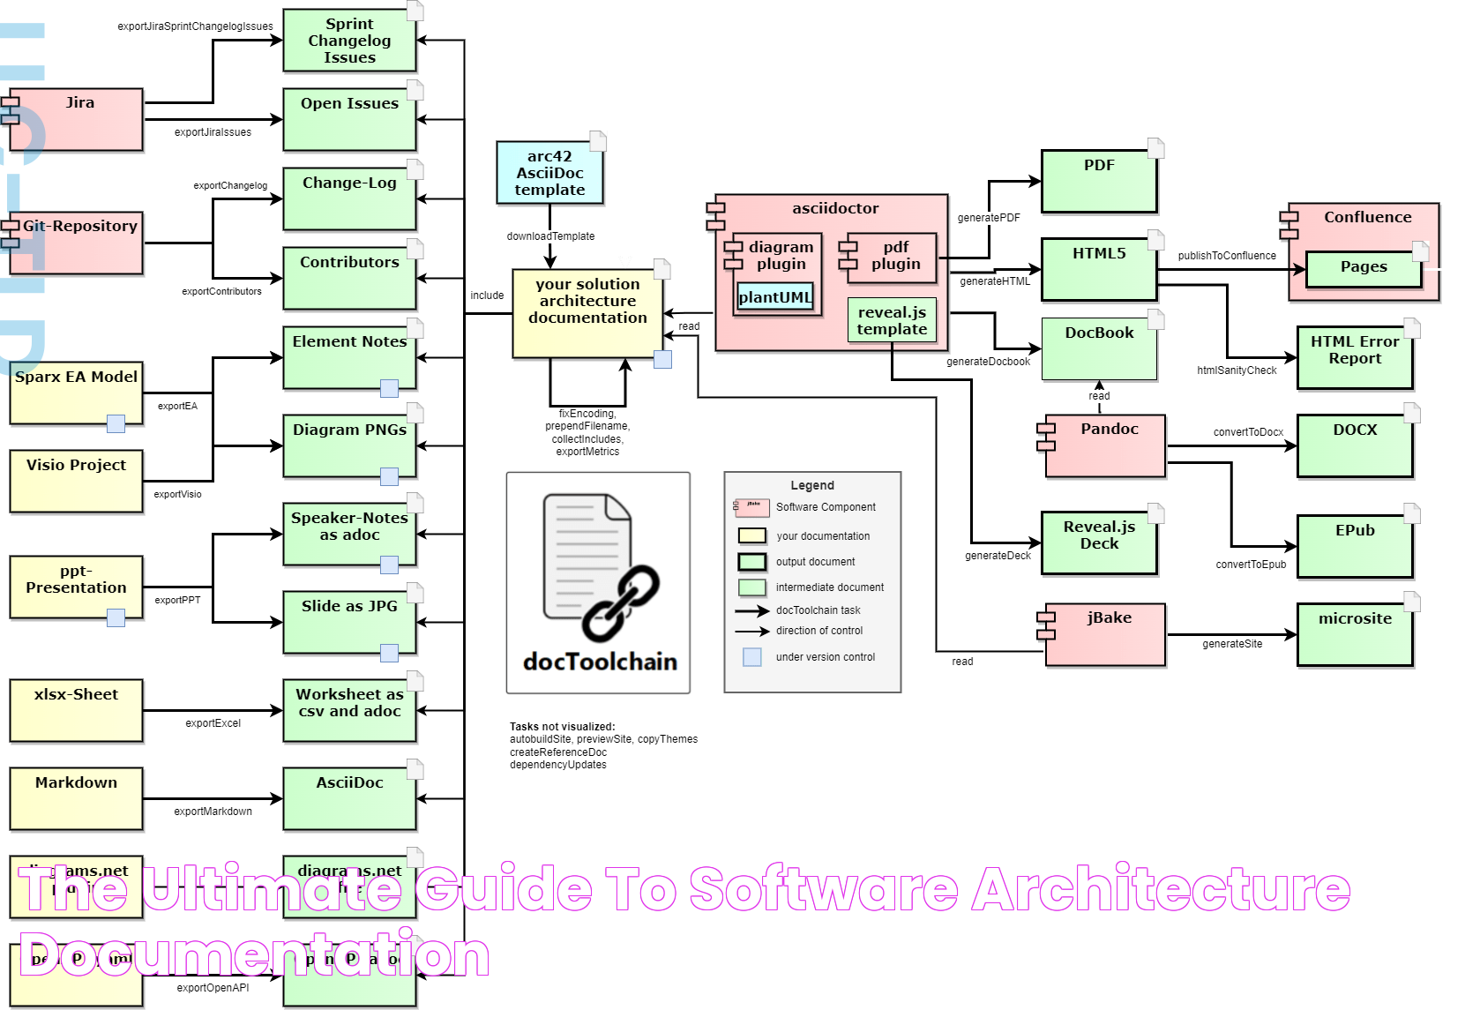Select the AsciiDoc output box
Screen dimensions: 1465x1010
tap(349, 799)
